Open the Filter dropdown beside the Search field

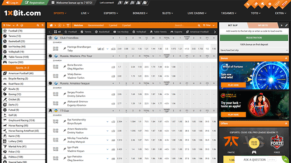pyautogui.click(x=209, y=25)
